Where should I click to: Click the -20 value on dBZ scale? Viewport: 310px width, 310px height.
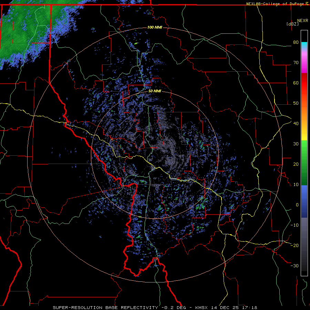coord(294,245)
